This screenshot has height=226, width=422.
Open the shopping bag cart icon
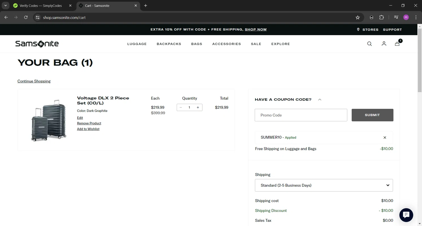click(x=397, y=44)
